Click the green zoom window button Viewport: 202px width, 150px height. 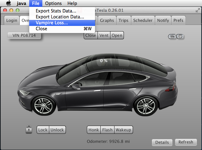click(18, 10)
